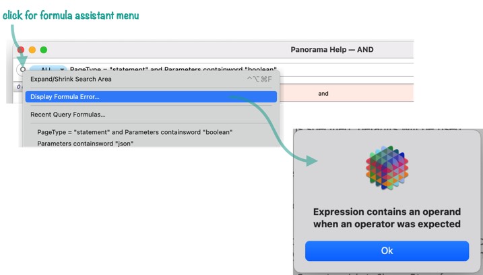Pick recent formula Parameters containsword "json"

coord(86,144)
